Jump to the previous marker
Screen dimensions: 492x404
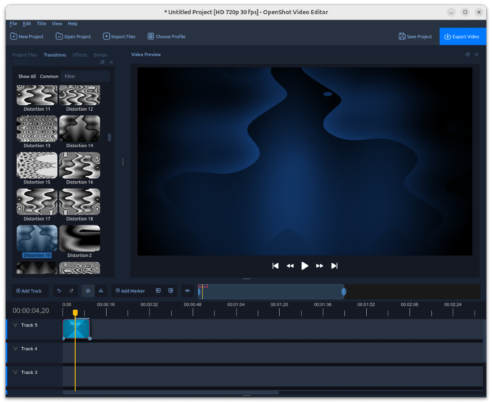point(158,291)
